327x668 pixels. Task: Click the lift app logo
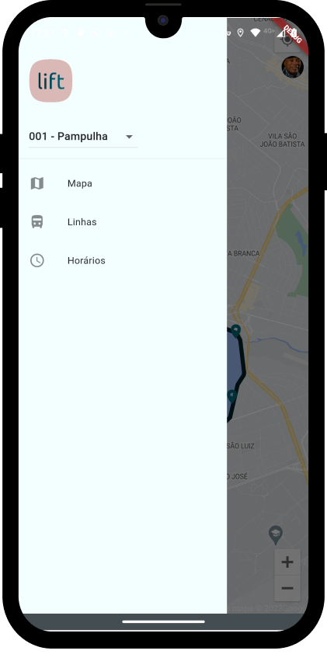(x=50, y=81)
